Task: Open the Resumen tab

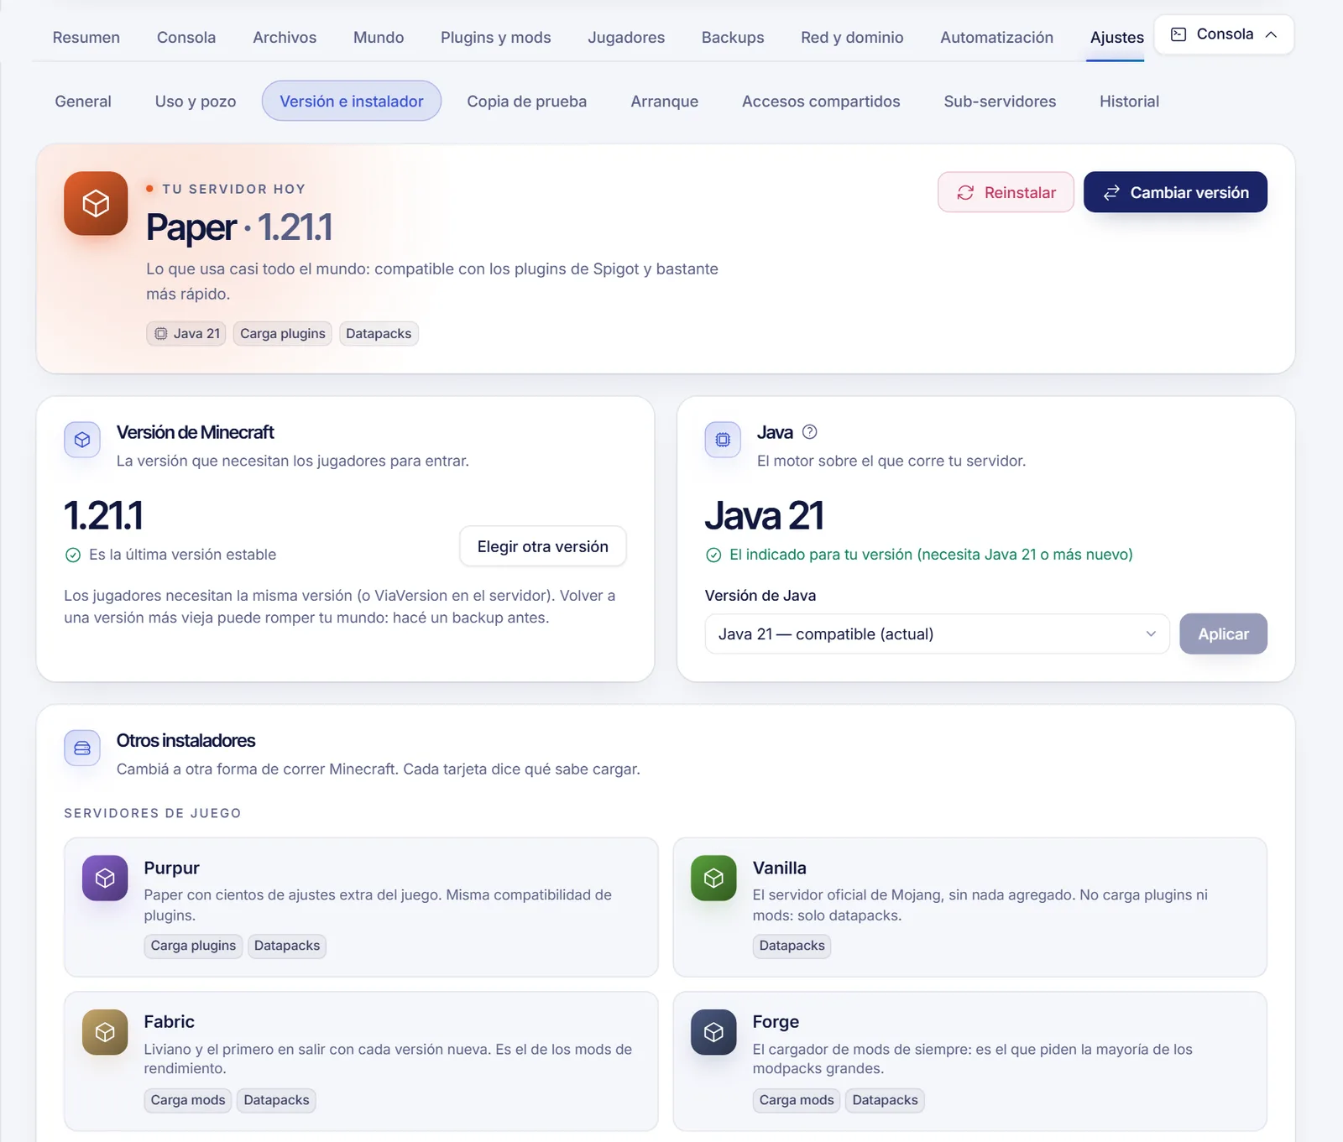Action: pyautogui.click(x=86, y=37)
